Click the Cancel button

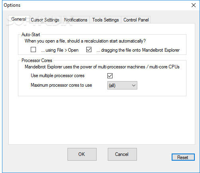tap(122, 154)
